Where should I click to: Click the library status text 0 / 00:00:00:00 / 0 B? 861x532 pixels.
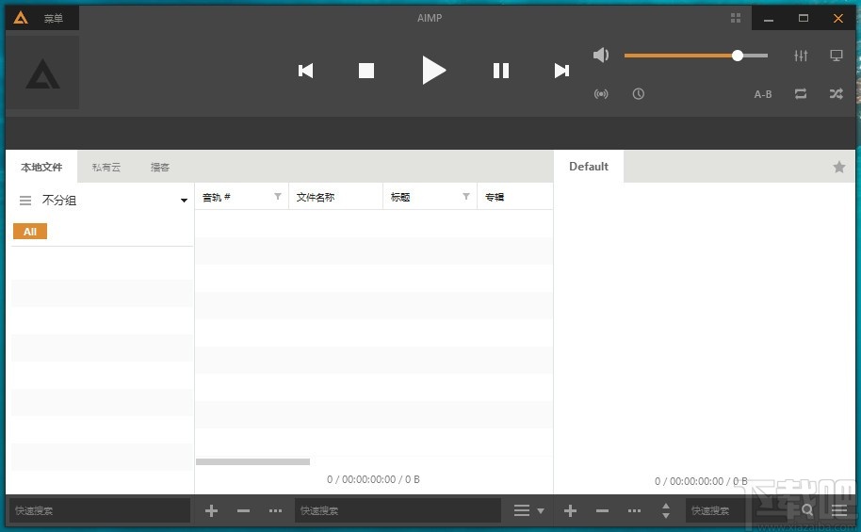point(373,479)
